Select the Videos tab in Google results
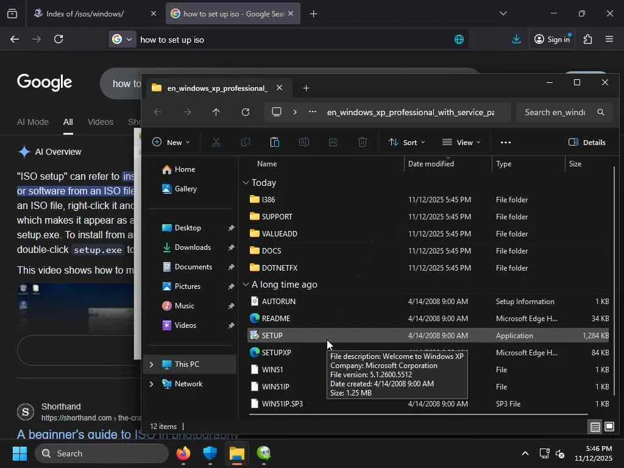The width and height of the screenshot is (624, 468). click(100, 122)
